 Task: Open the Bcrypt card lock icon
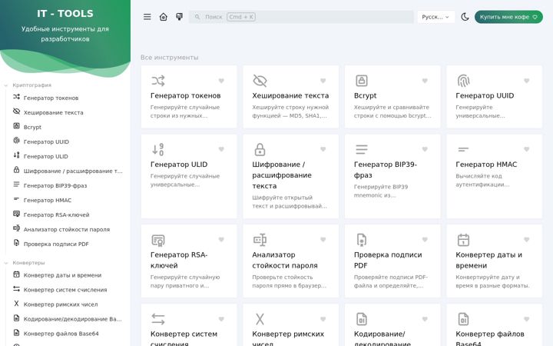tap(362, 81)
